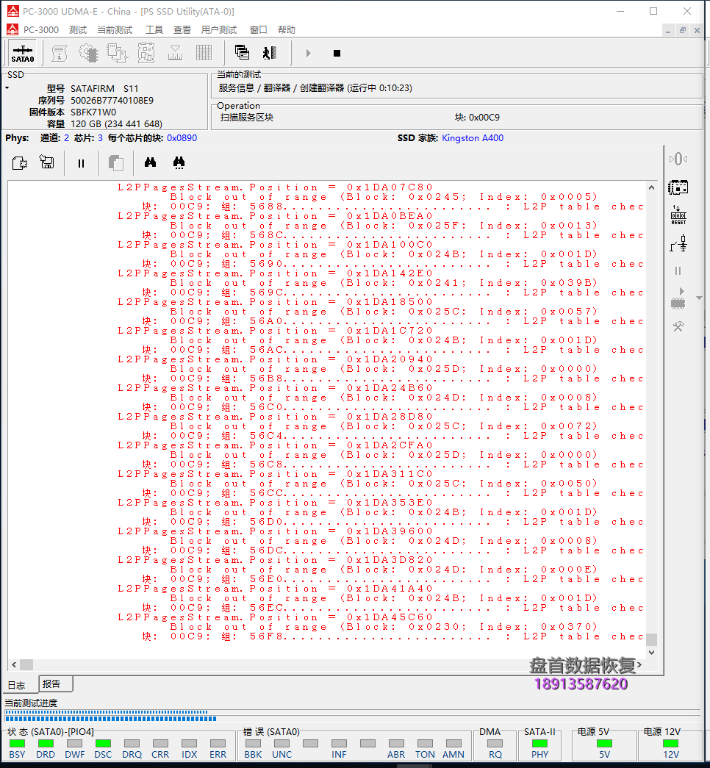
Task: Save the log with the diskette icon
Action: 47,162
